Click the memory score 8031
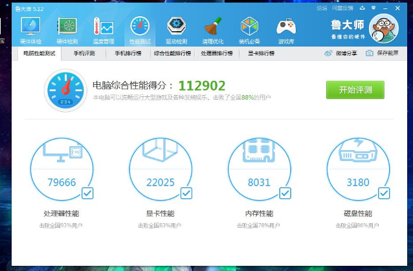The width and height of the screenshot is (413, 271). 259,182
